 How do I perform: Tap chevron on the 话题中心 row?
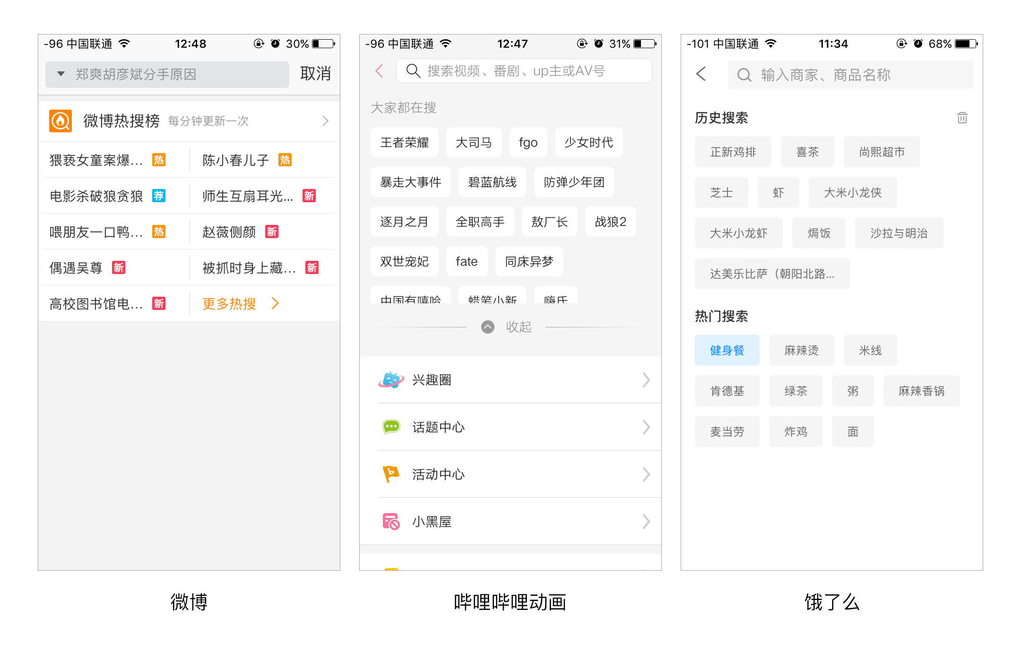[x=646, y=427]
